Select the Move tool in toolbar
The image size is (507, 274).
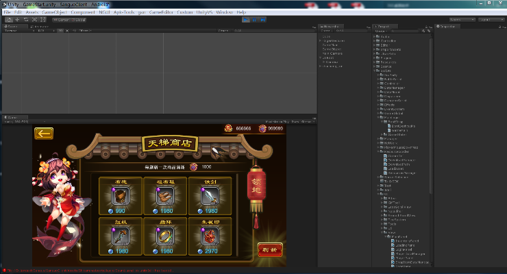[17, 20]
